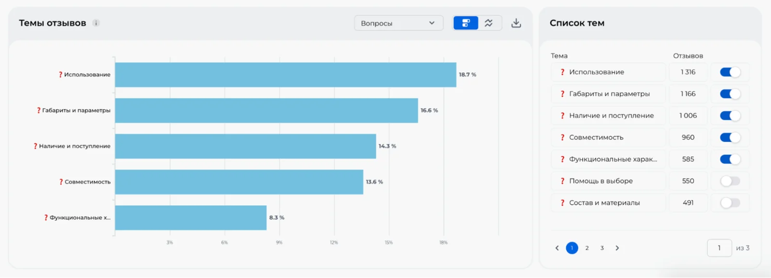Click the Использование chart axis label
Screen dimensions: 771x278
pyautogui.click(x=87, y=75)
